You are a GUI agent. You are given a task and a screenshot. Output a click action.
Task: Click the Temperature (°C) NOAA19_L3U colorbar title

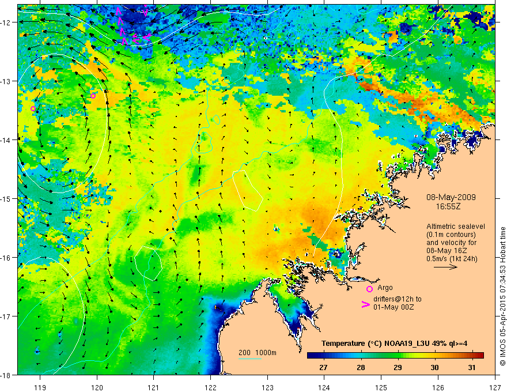pos(395,344)
